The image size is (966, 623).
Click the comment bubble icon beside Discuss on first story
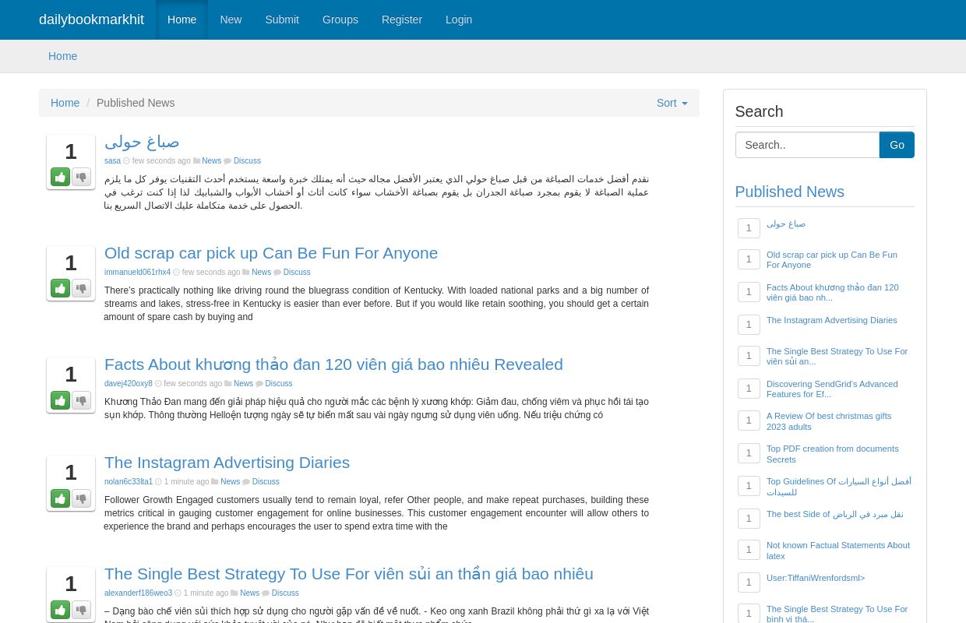coord(227,161)
